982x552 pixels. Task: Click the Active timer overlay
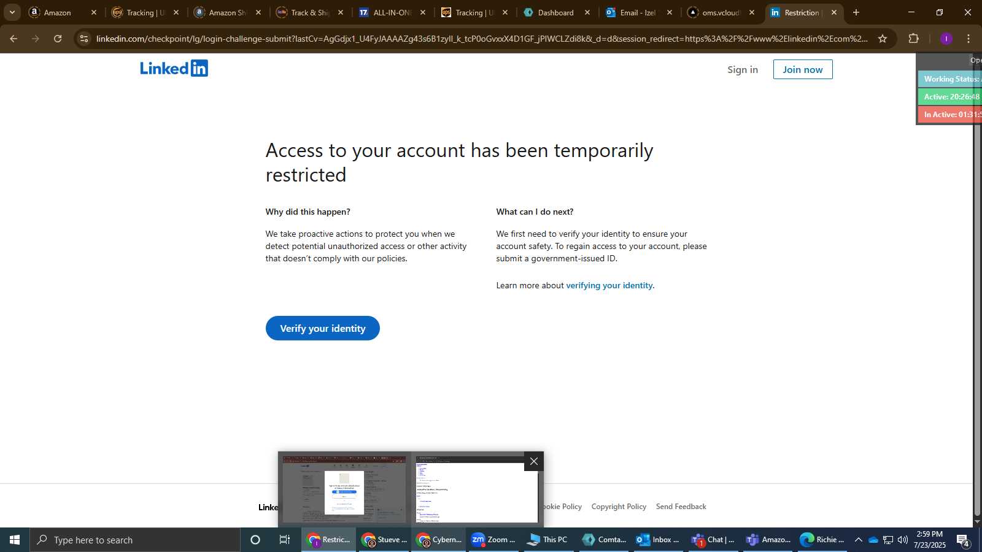[x=949, y=97]
